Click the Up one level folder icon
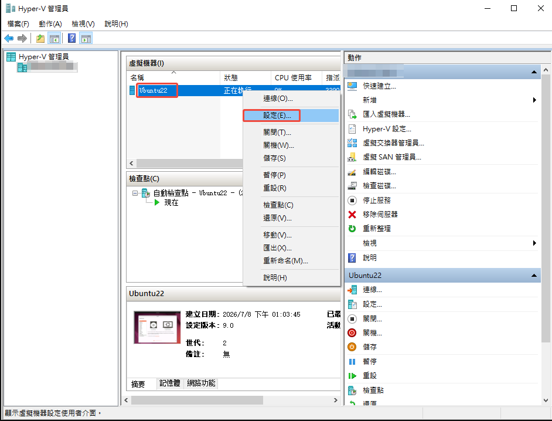The image size is (552, 421). (40, 38)
